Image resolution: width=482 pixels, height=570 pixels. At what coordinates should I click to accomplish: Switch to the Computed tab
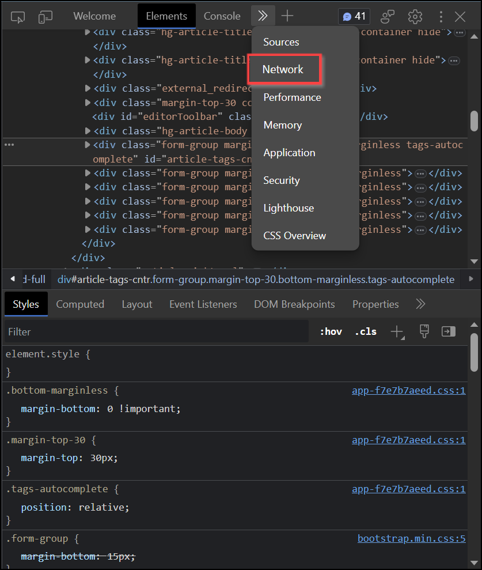(x=80, y=304)
